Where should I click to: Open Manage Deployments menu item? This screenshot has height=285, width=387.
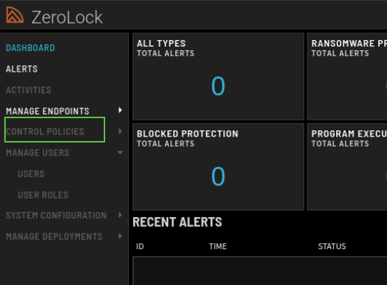(x=54, y=236)
